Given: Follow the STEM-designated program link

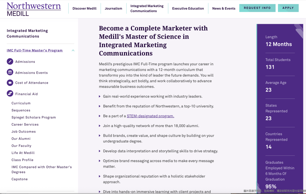Looking at the screenshot, I should coord(150,116).
